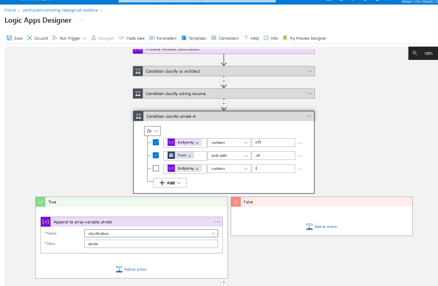Click the red X False icon

(236, 202)
